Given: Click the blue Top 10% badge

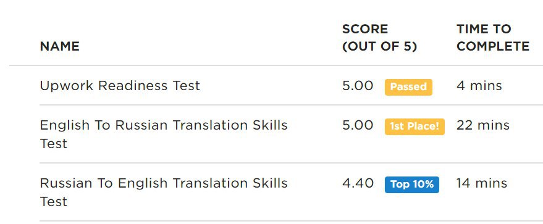Looking at the screenshot, I should tap(412, 185).
